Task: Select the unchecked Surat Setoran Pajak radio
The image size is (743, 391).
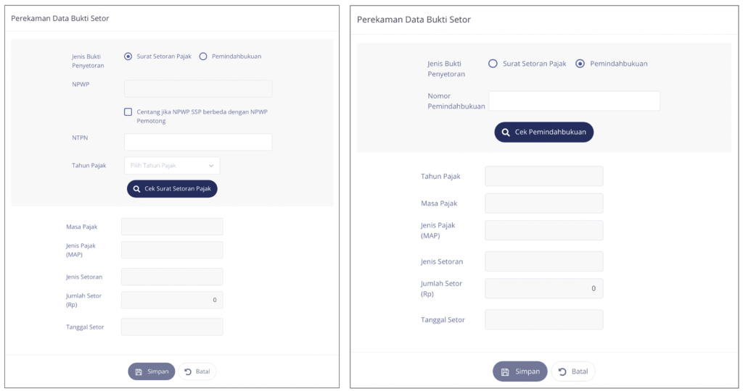Action: pos(493,64)
